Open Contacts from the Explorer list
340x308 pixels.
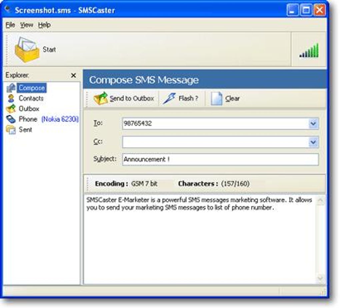click(31, 98)
